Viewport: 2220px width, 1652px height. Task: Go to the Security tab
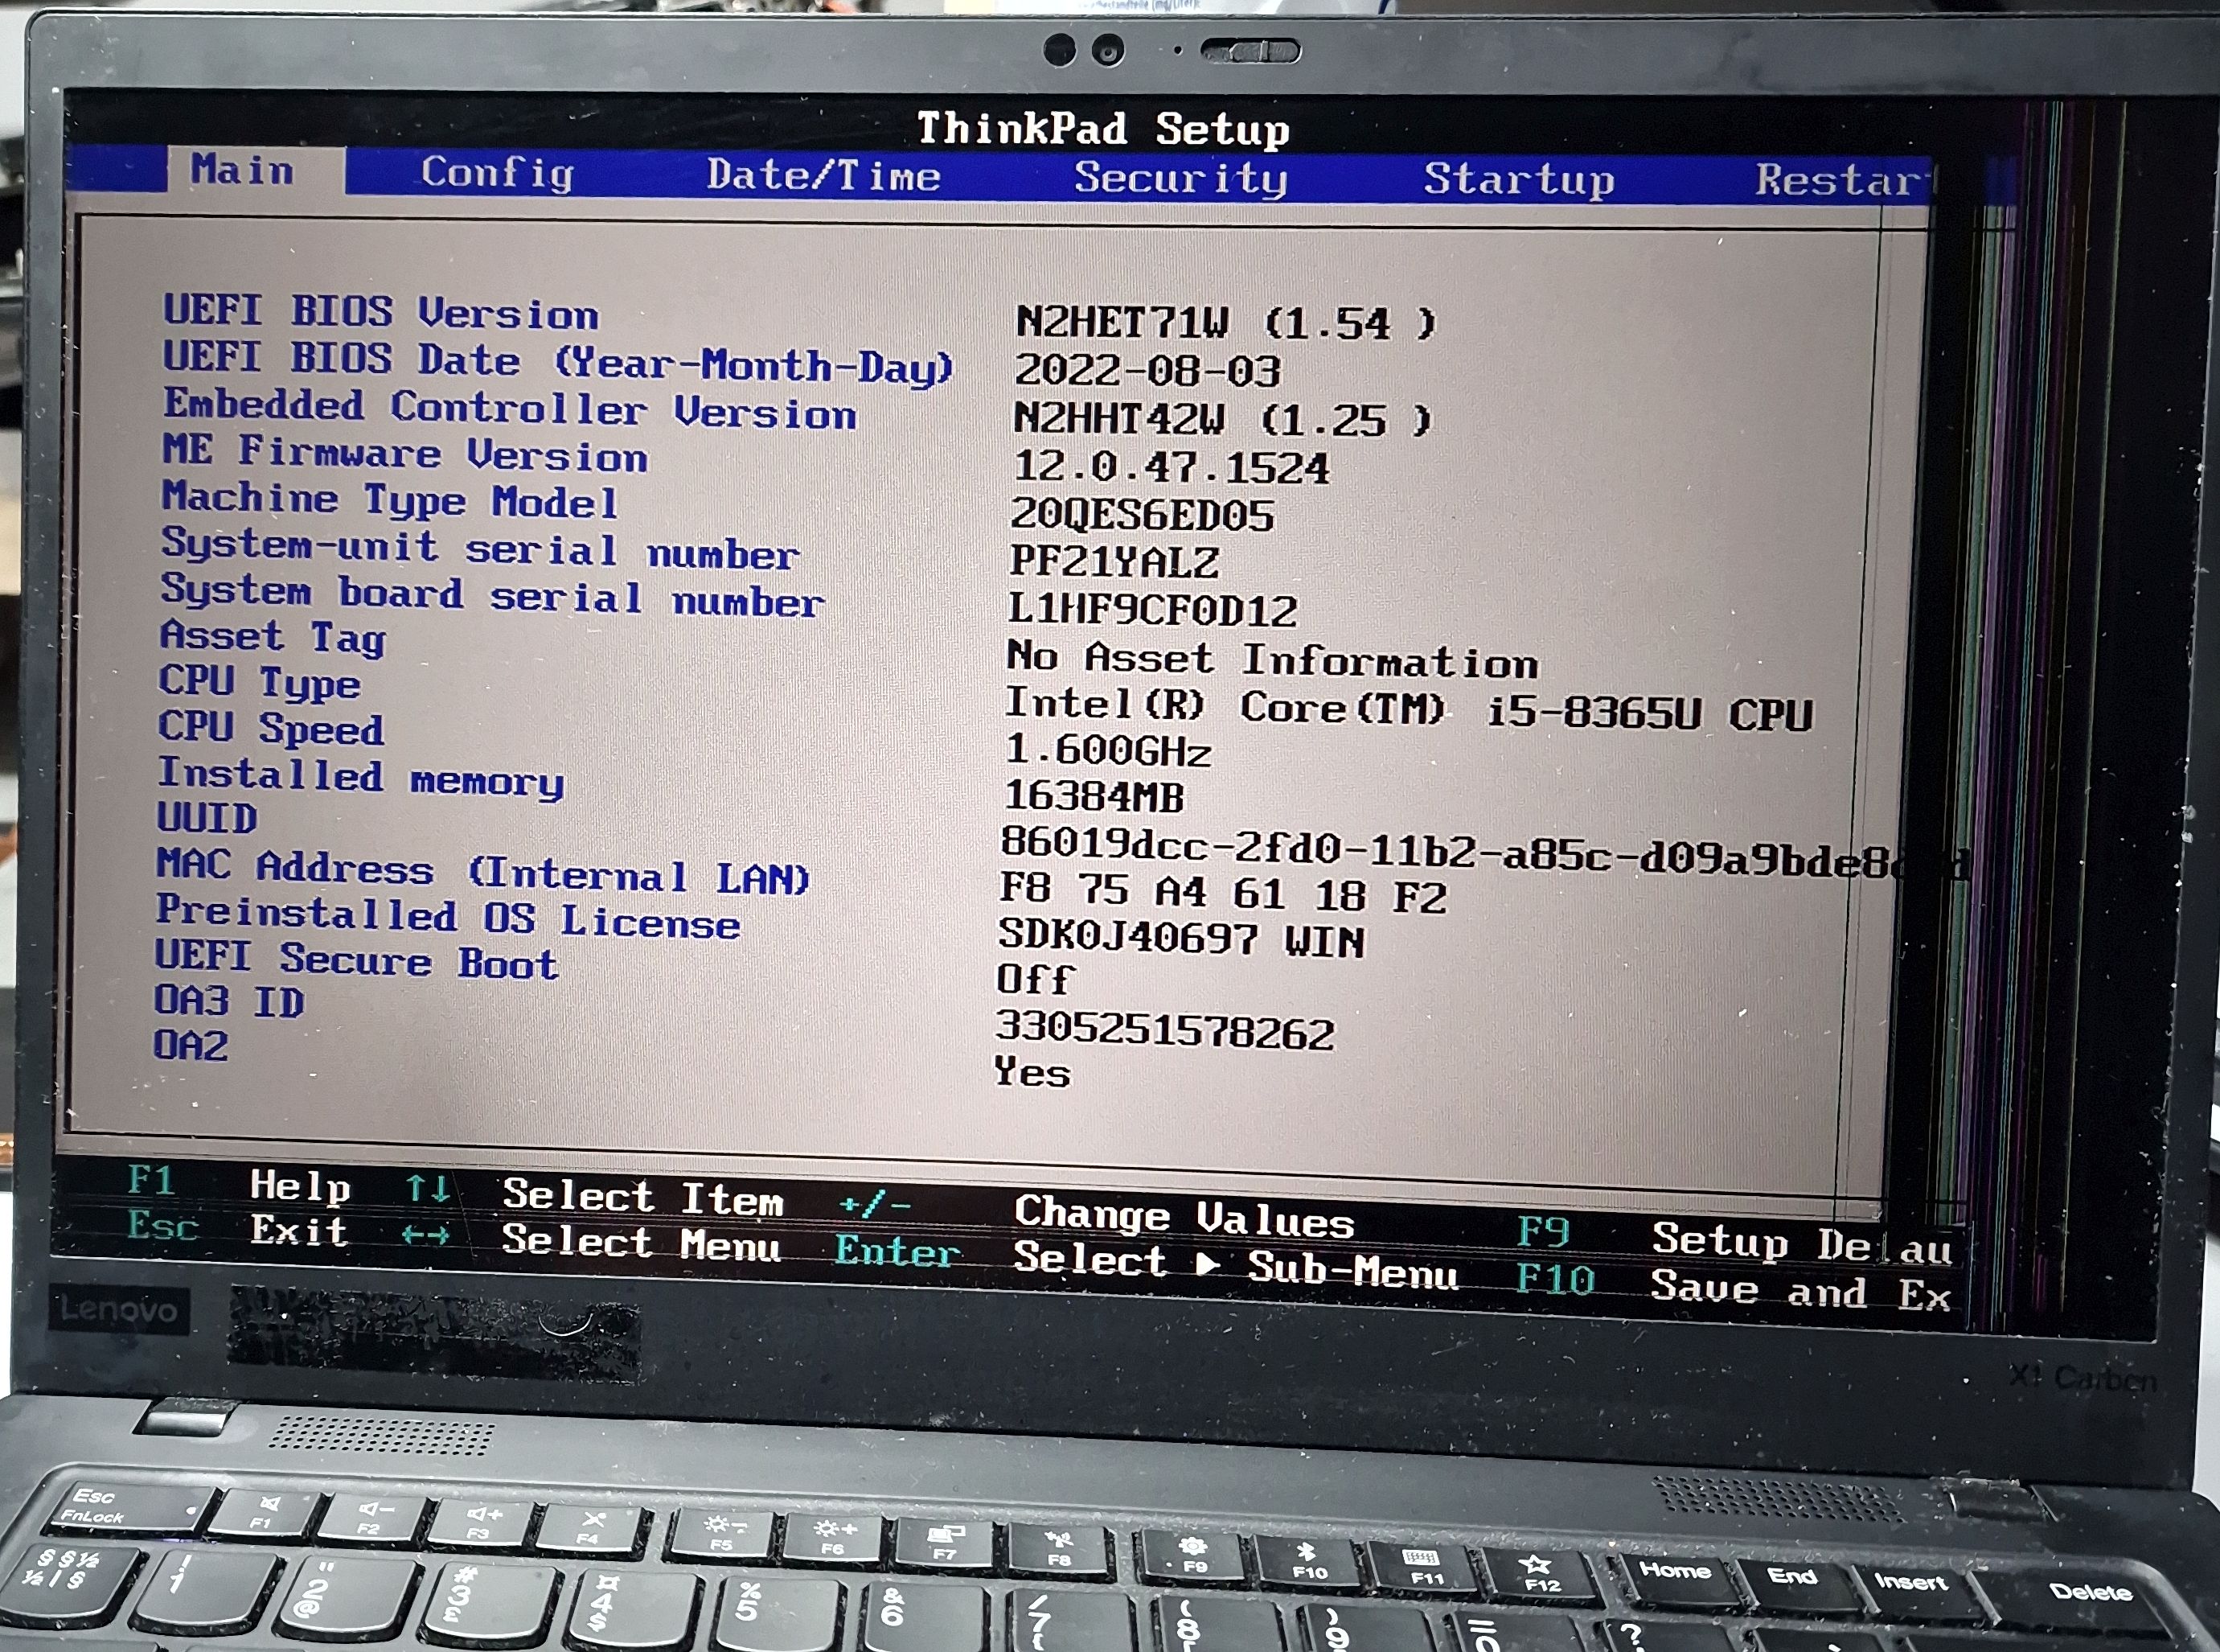point(1180,179)
